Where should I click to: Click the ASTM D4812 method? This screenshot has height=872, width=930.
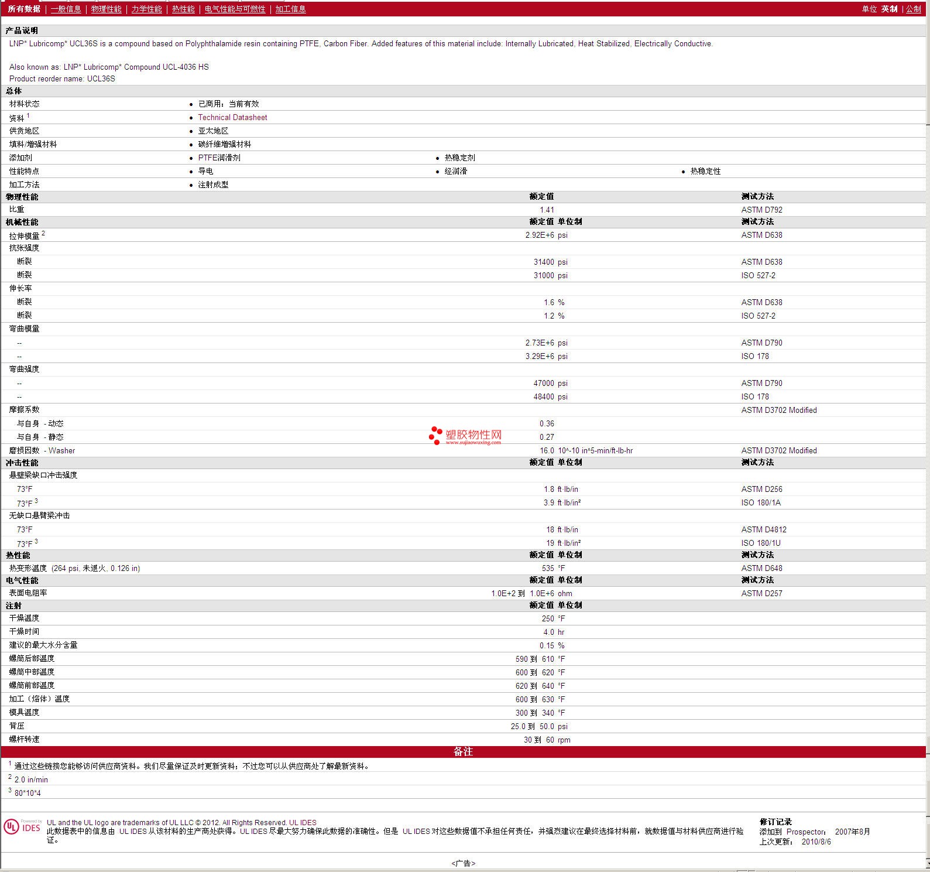point(764,529)
